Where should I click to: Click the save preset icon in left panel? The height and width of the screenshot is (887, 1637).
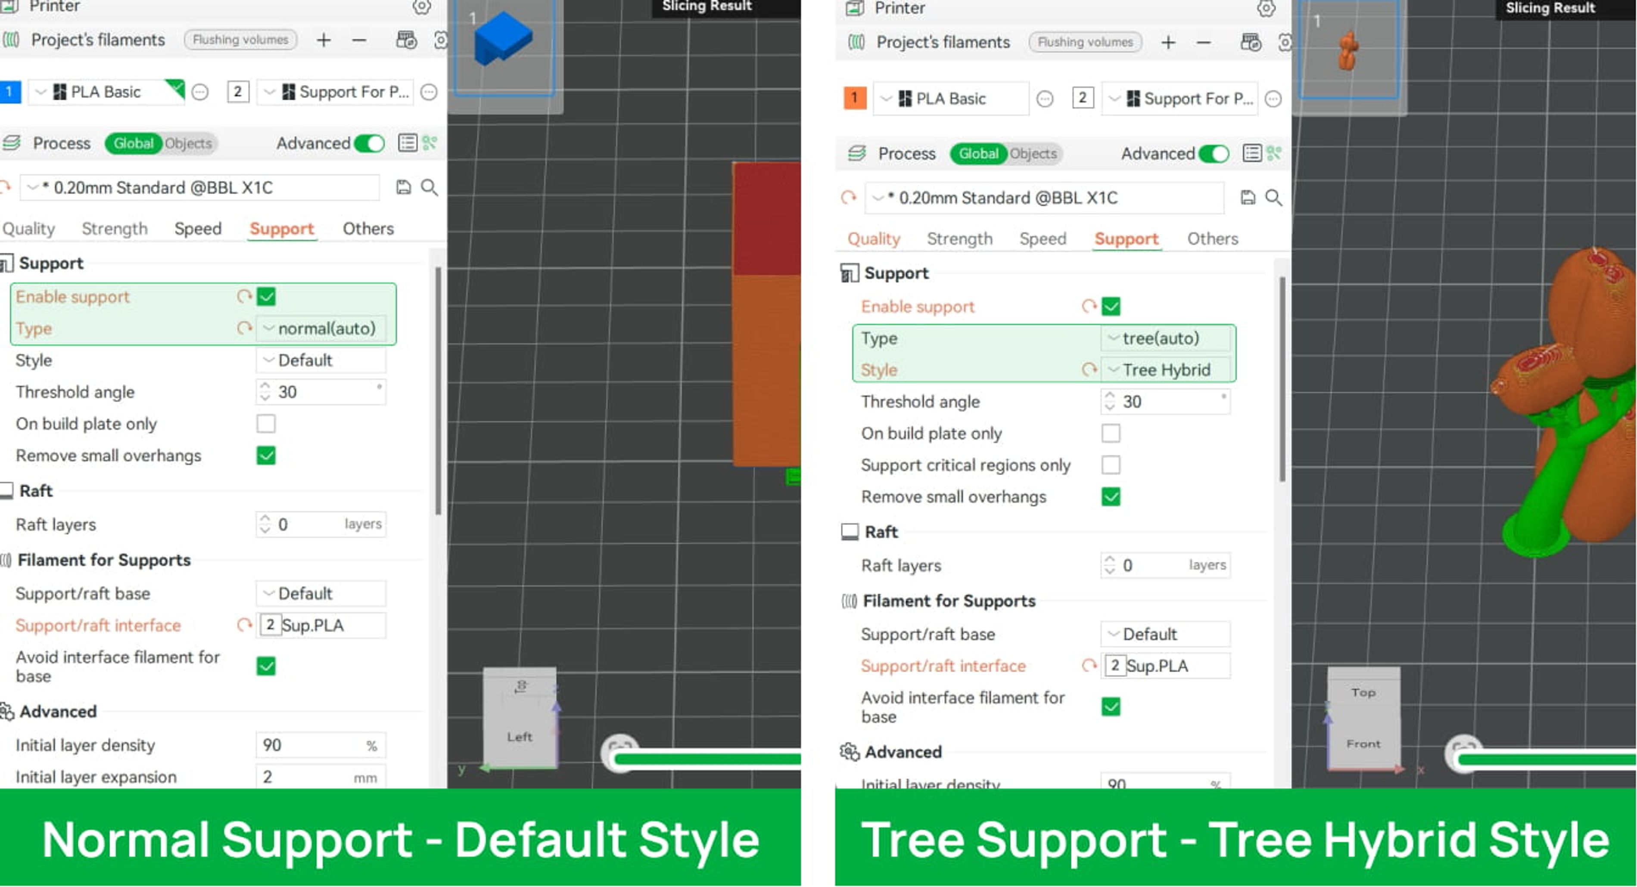click(404, 187)
